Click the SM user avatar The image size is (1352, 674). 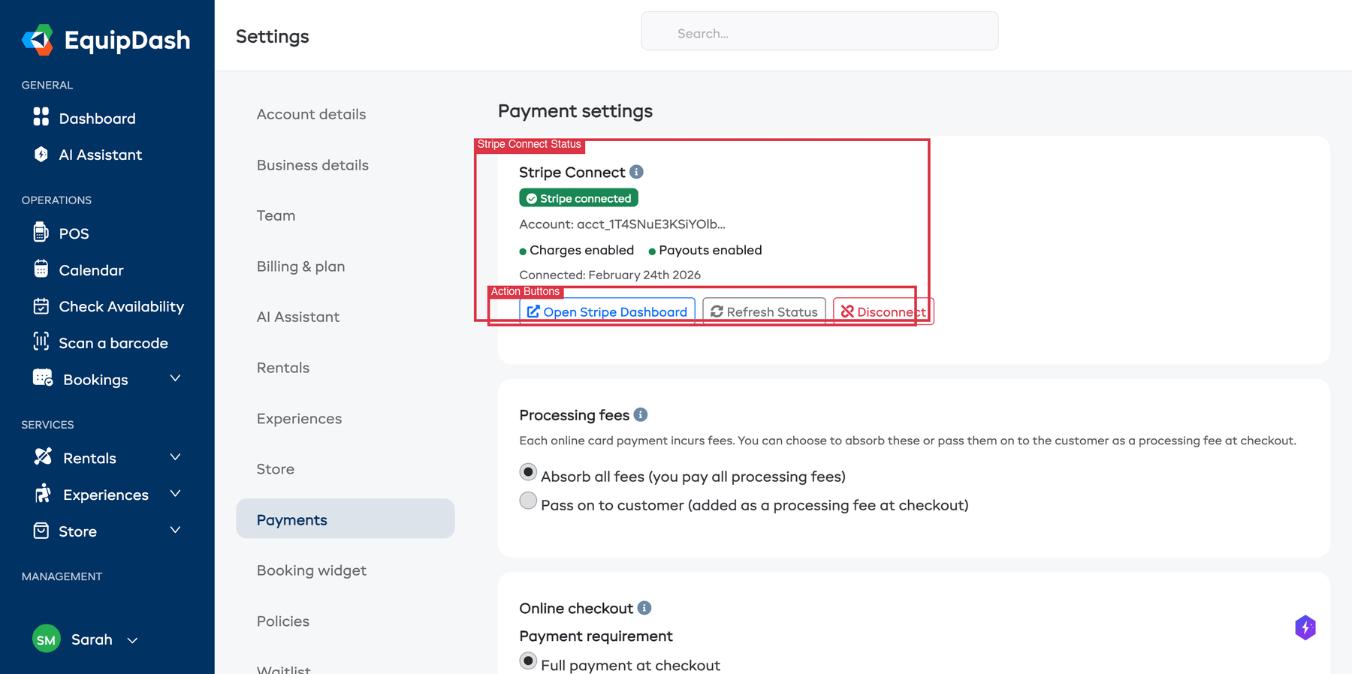click(x=47, y=639)
